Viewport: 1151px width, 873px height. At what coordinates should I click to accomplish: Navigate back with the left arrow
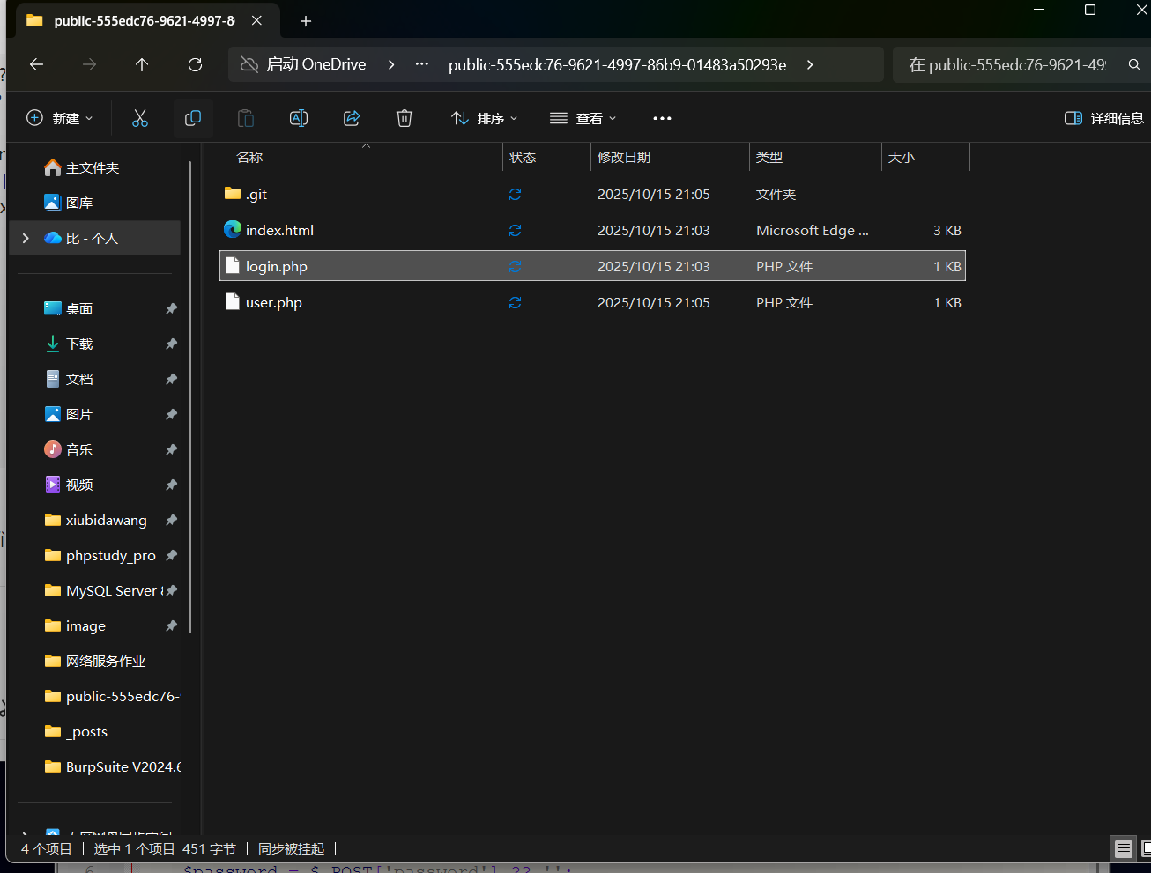36,64
